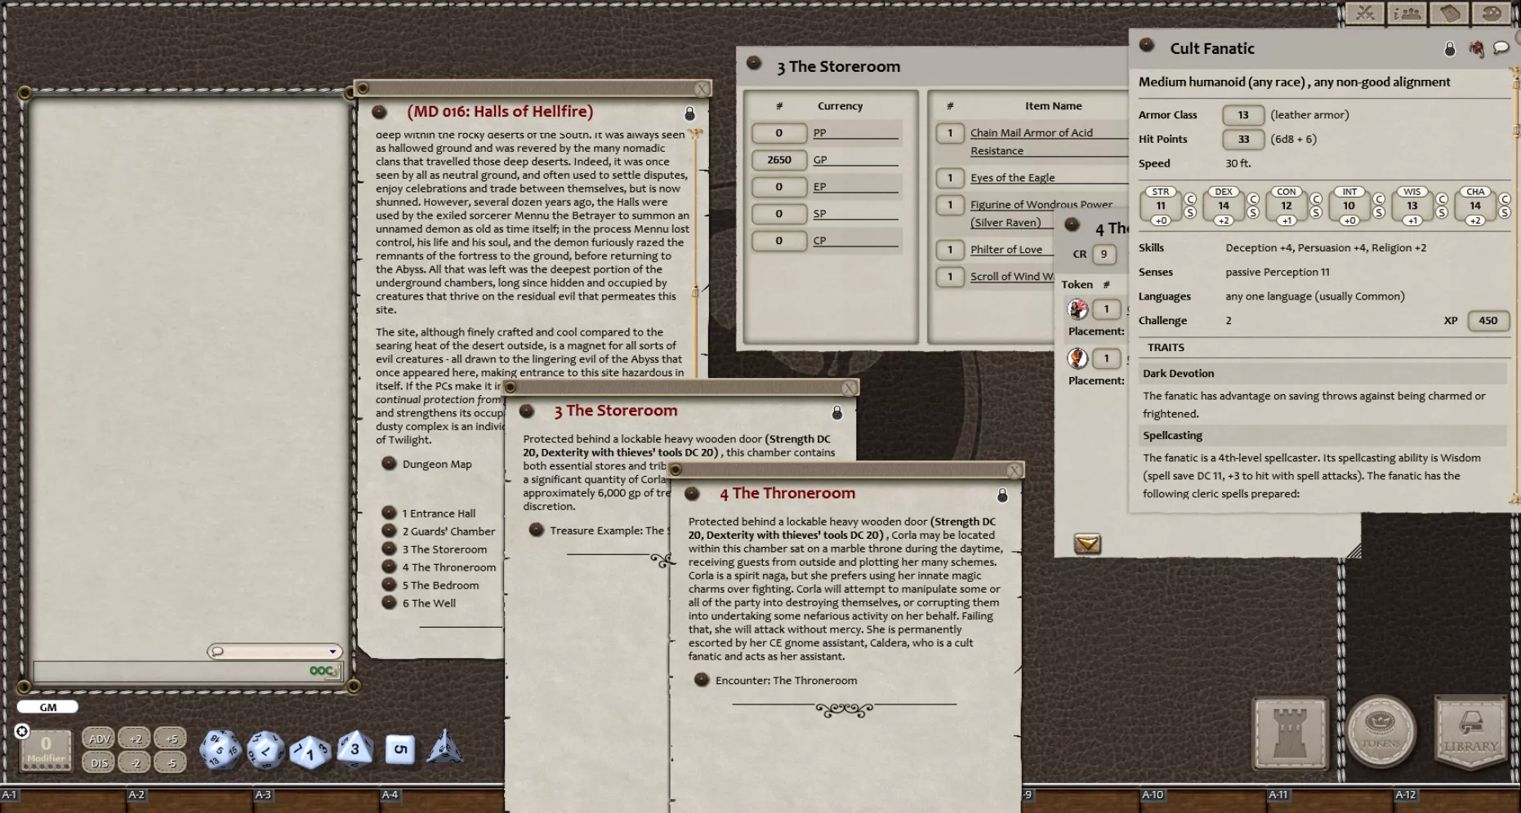
Task: Click the GP currency amount 2650
Action: click(779, 160)
